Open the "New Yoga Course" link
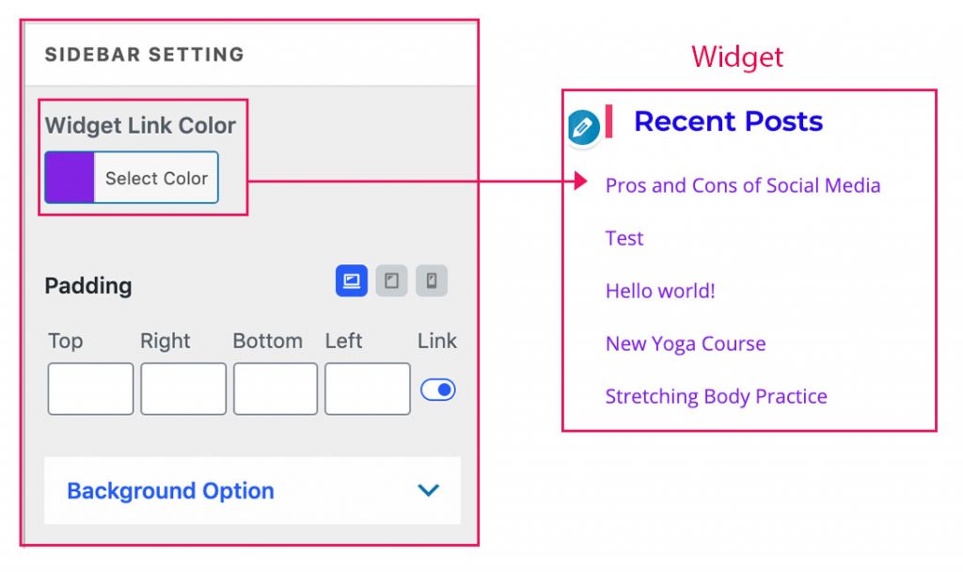963x572 pixels. (685, 343)
